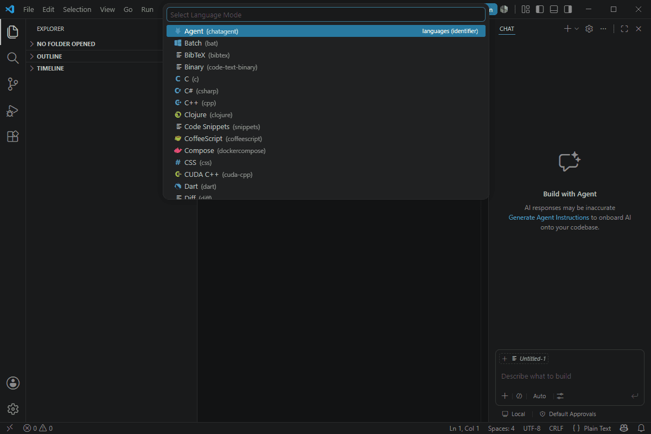Select the CHAT tab
The image size is (651, 434).
tap(507, 29)
